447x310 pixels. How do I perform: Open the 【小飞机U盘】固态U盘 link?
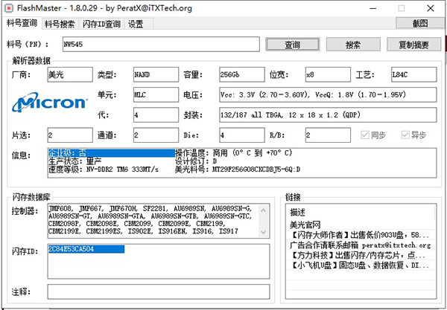click(361, 265)
